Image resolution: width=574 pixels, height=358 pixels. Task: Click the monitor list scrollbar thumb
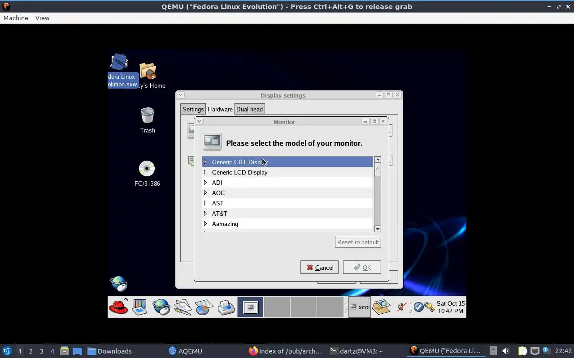coord(378,170)
